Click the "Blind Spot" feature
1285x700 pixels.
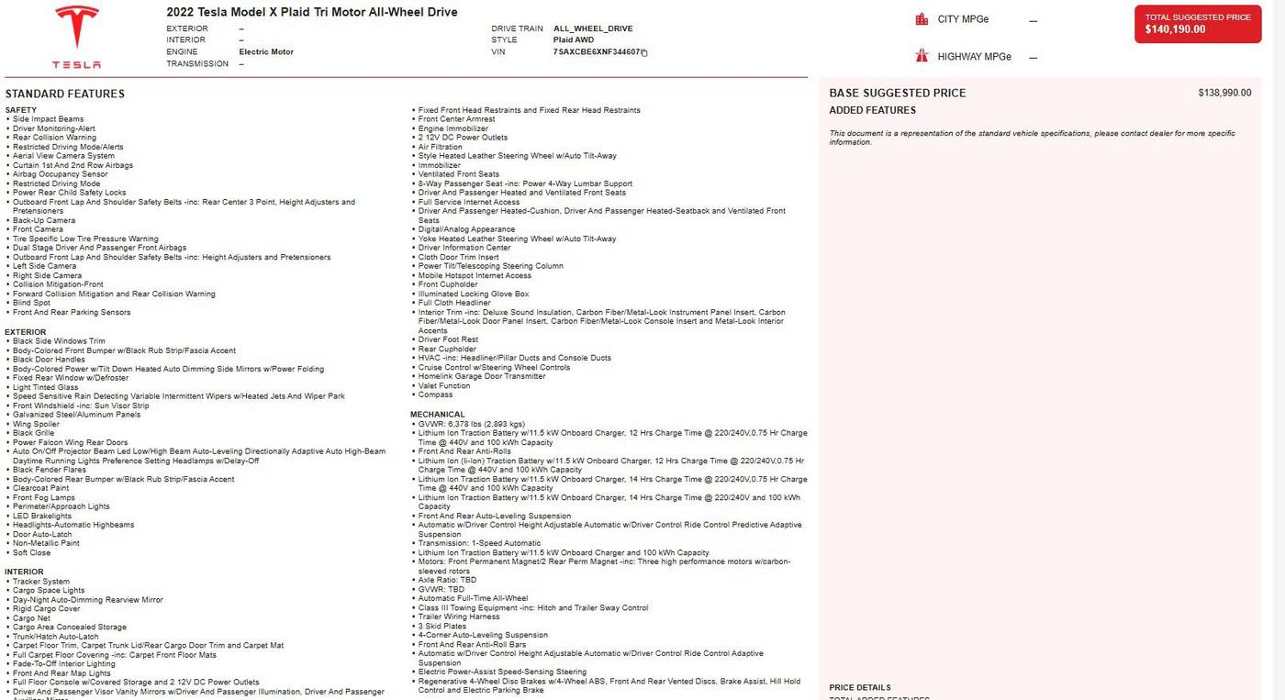(32, 303)
